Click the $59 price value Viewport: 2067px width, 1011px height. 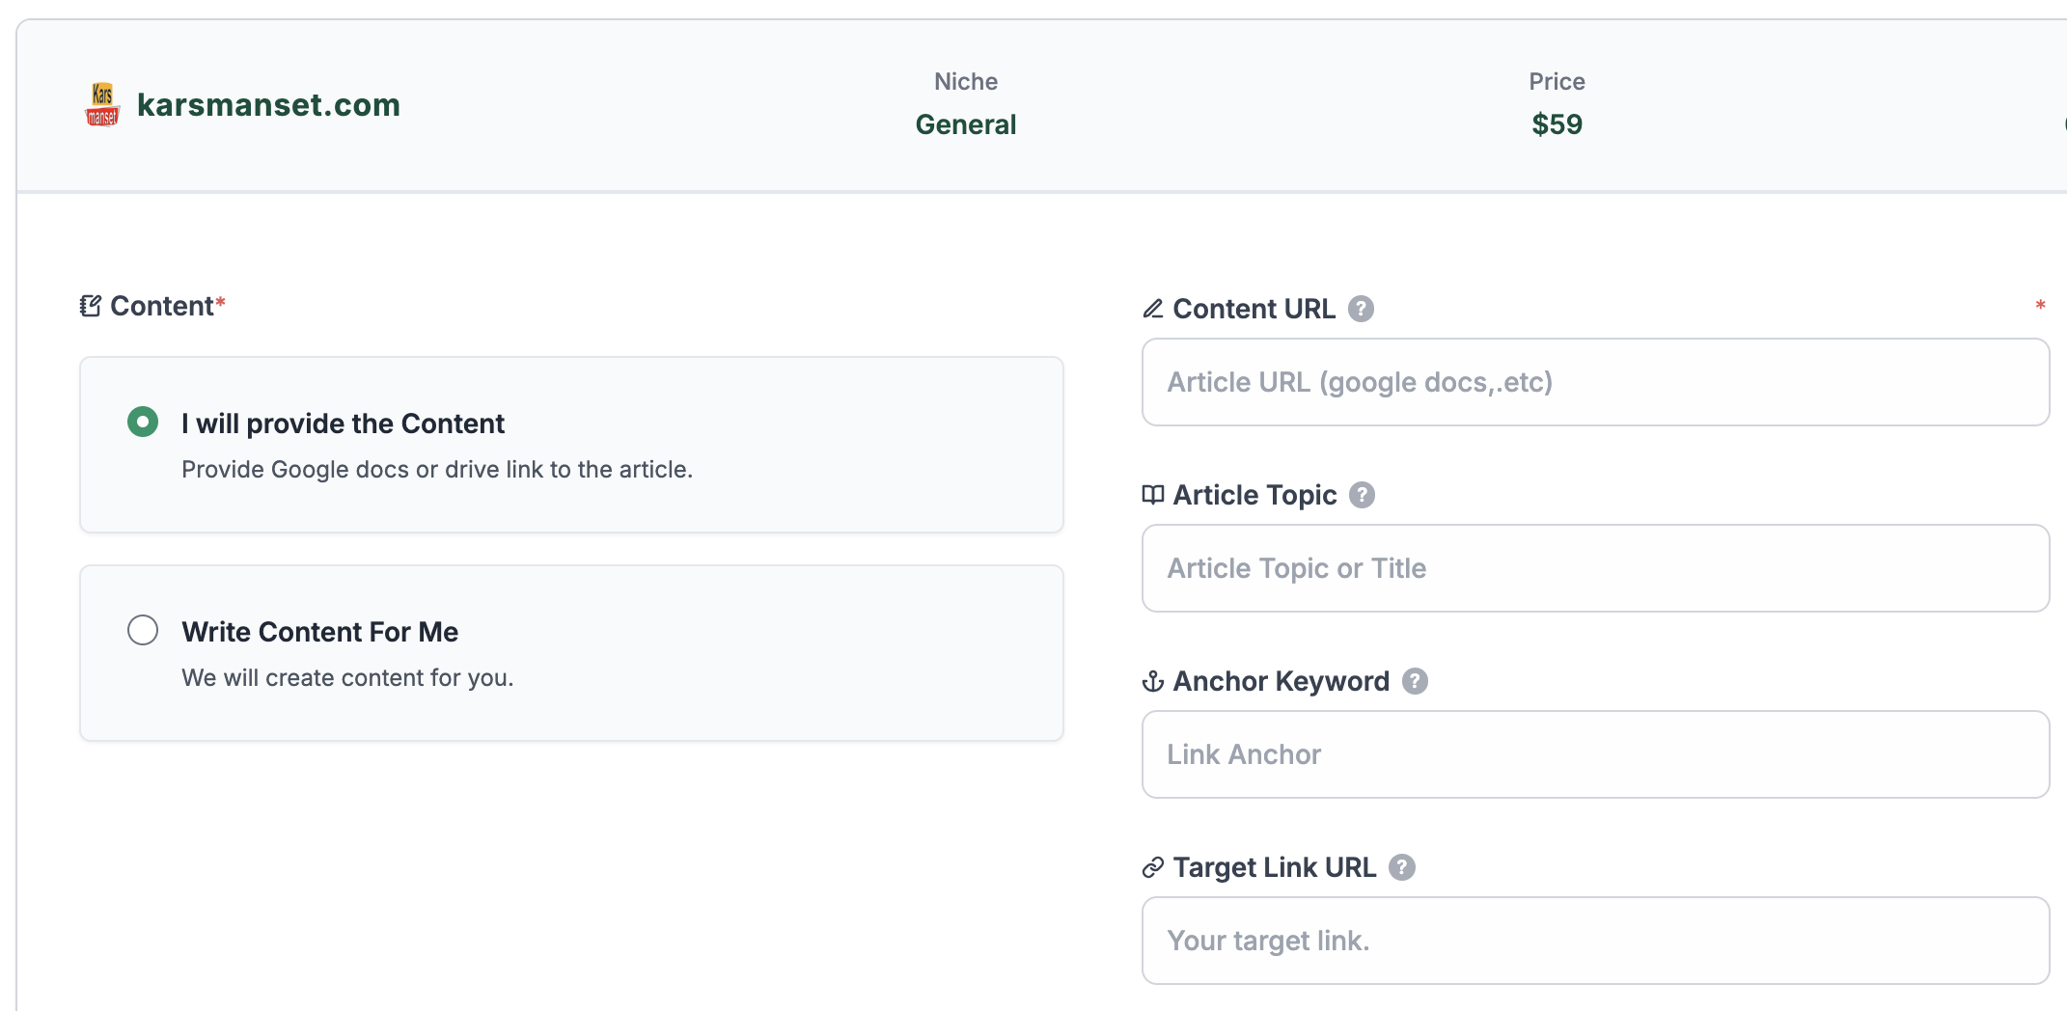[1557, 124]
